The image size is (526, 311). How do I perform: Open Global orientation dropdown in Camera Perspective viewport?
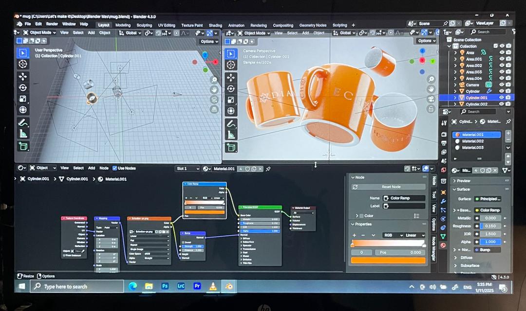click(344, 33)
